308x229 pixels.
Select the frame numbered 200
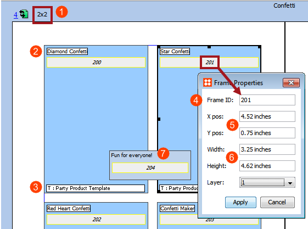click(96, 62)
